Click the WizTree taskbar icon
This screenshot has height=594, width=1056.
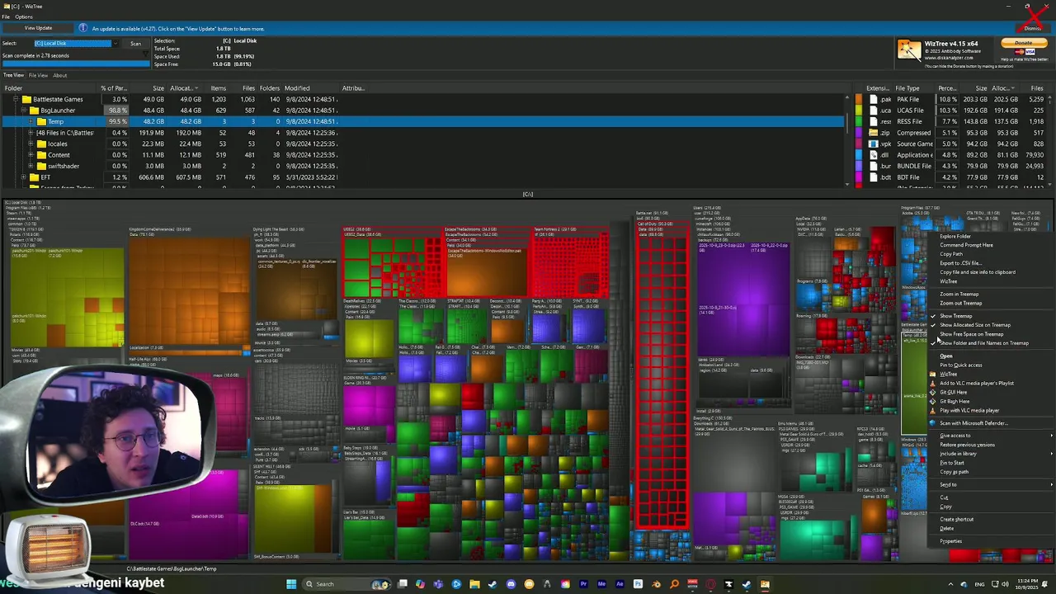[x=765, y=584]
